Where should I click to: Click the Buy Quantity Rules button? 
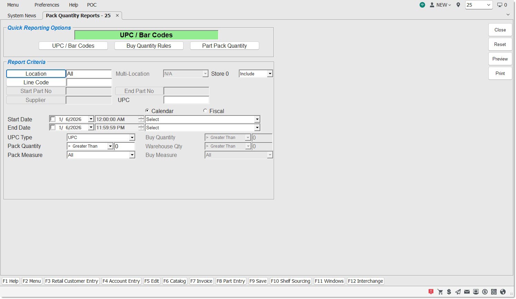(x=149, y=46)
